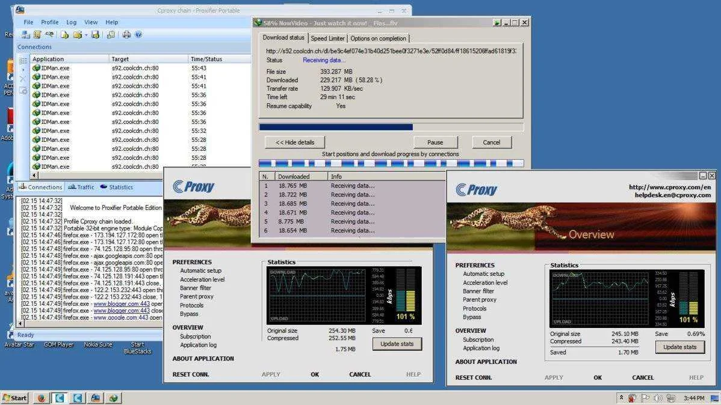This screenshot has width=721, height=405.
Task: Select IDM connection row with 18.765 MB
Action: click(x=351, y=186)
